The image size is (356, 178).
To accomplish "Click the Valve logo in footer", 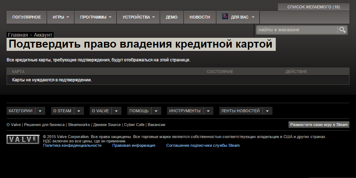I will point(23,139).
